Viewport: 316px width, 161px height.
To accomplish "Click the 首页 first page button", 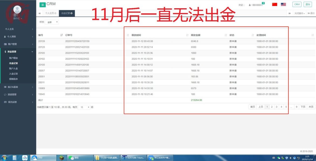I will tap(253, 107).
